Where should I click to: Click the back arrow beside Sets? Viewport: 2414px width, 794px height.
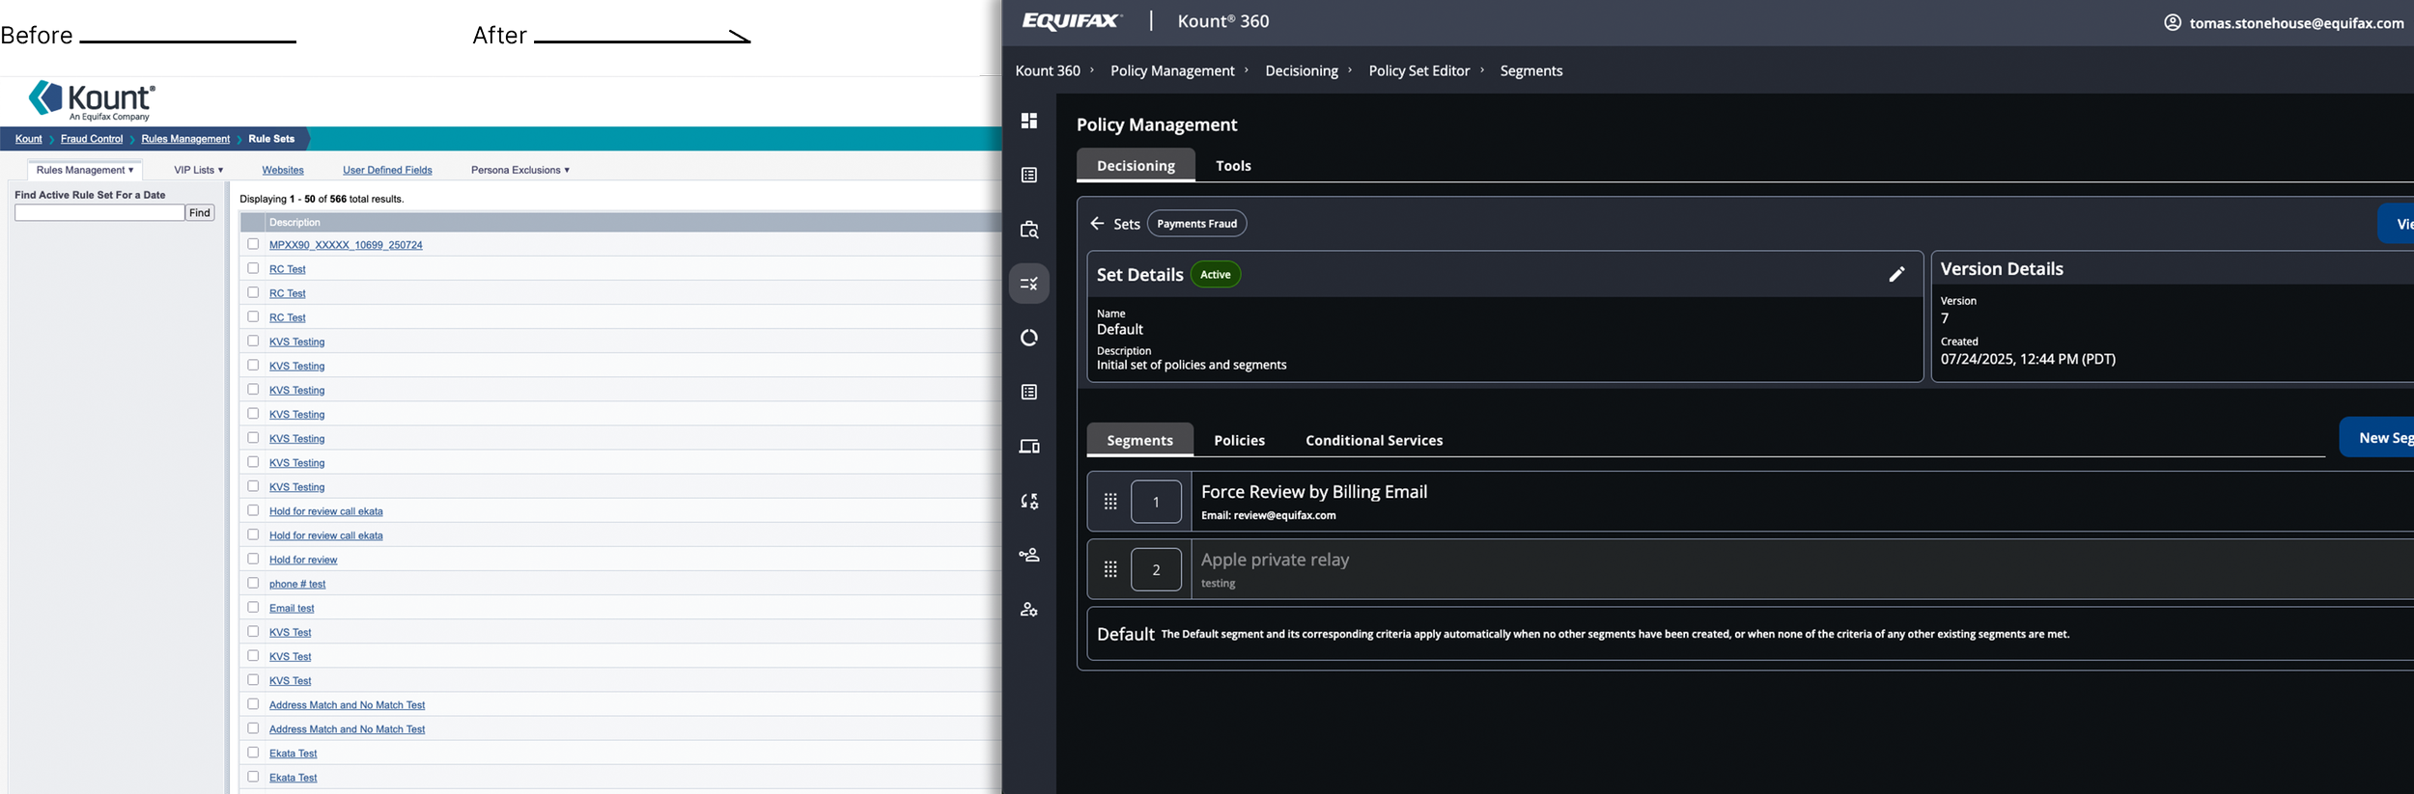[1097, 223]
